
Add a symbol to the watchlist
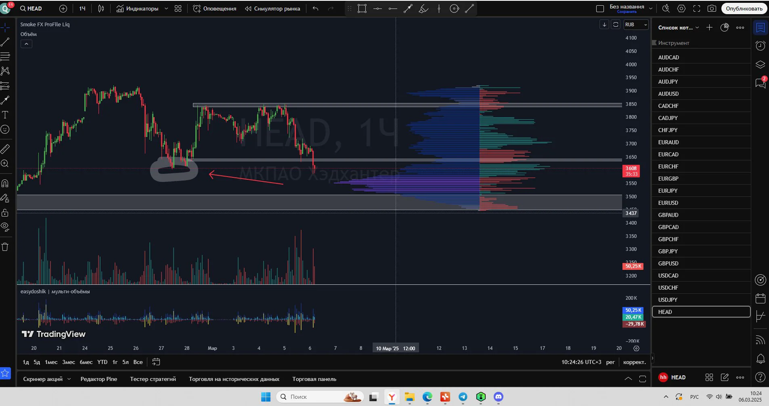[709, 27]
